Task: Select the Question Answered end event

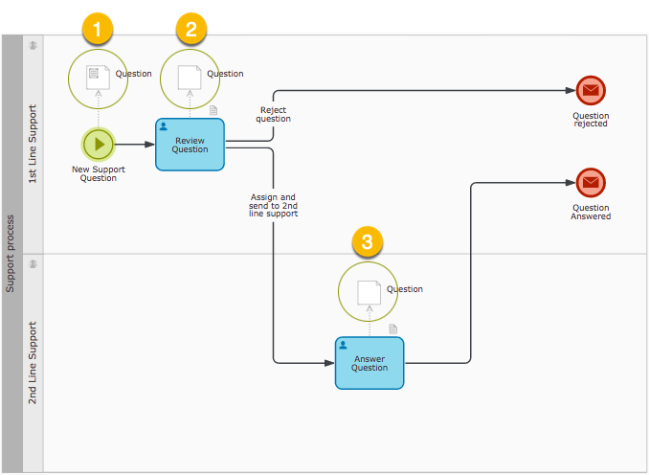Action: [x=591, y=182]
